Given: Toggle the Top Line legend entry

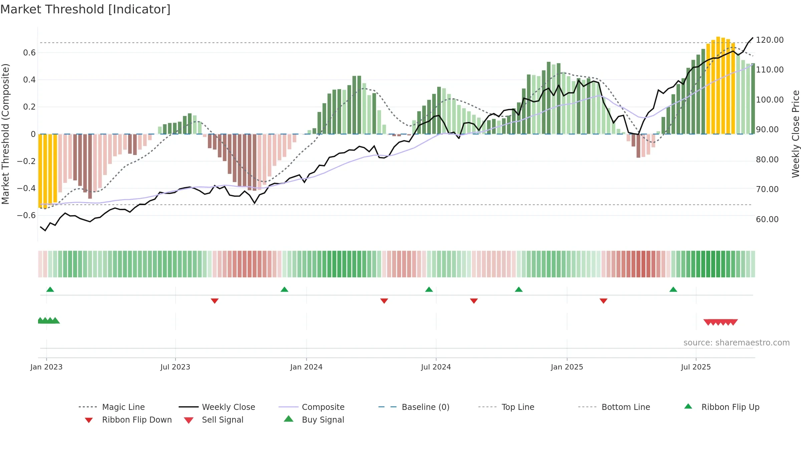Looking at the screenshot, I should pos(506,407).
